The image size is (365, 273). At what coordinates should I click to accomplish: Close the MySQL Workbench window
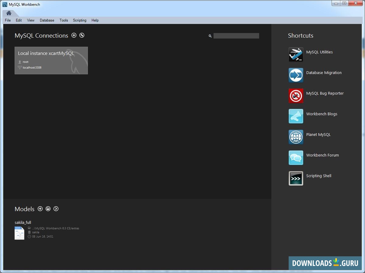(355, 3)
